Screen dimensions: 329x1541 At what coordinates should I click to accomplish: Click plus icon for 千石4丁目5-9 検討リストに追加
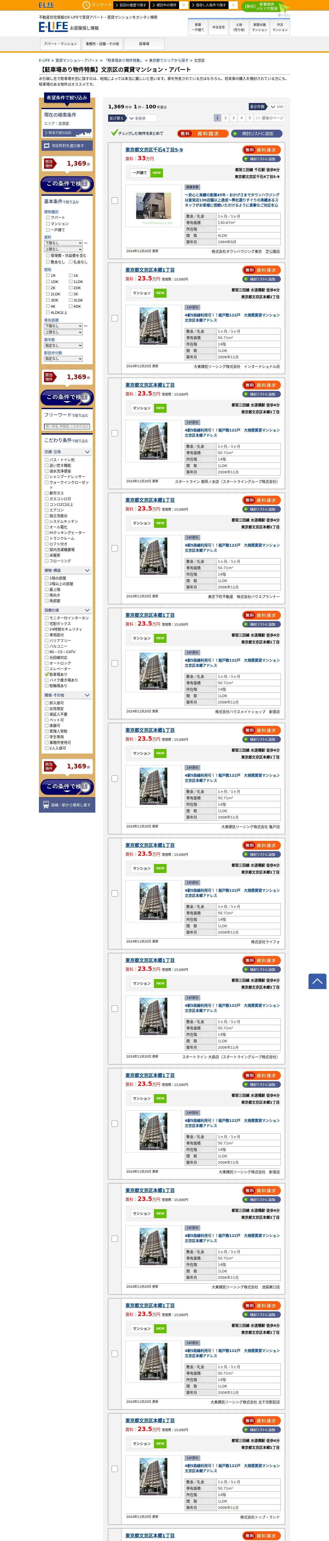tap(245, 159)
